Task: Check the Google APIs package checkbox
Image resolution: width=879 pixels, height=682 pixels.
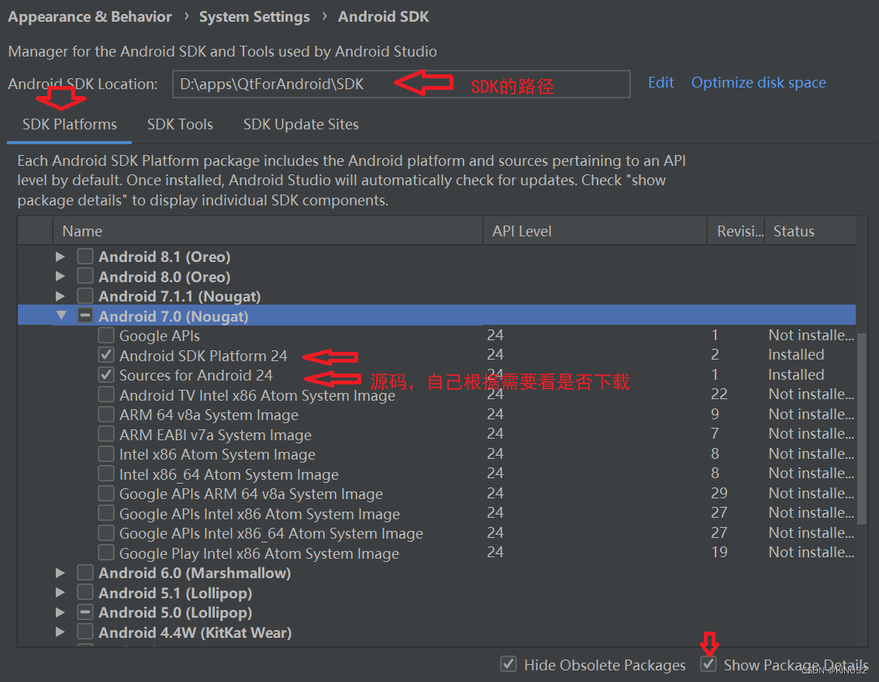Action: (106, 335)
